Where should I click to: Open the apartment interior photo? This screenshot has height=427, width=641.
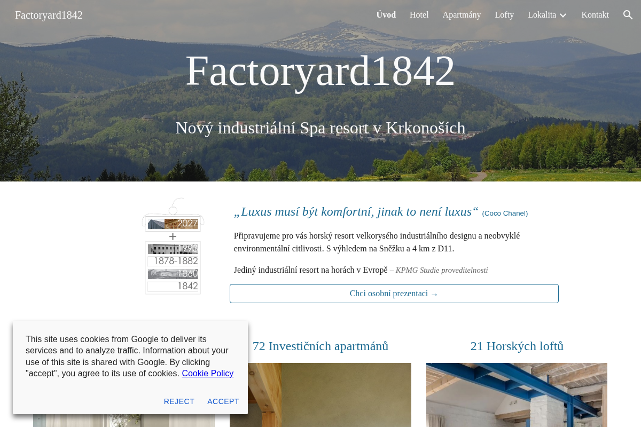coord(320,395)
